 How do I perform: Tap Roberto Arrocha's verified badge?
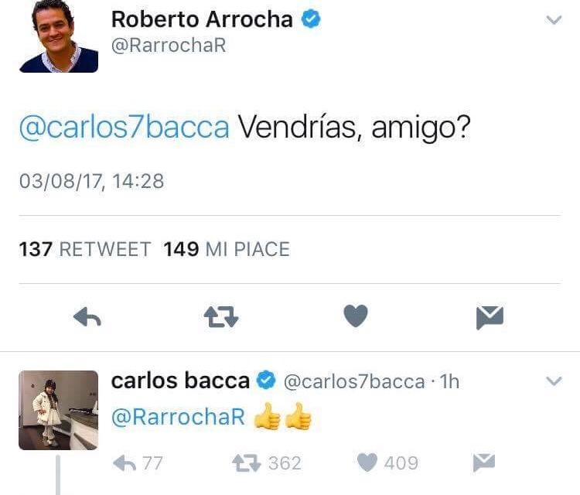pos(311,19)
